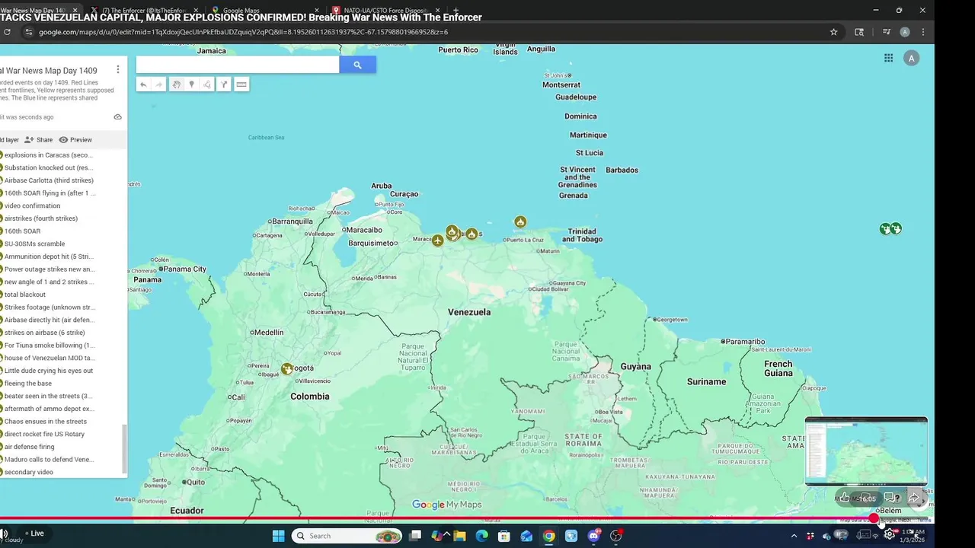This screenshot has height=548, width=975.
Task: Open the Share dialog
Action: tap(39, 140)
